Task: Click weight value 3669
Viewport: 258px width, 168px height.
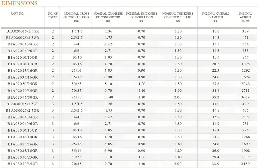Action: point(245,97)
